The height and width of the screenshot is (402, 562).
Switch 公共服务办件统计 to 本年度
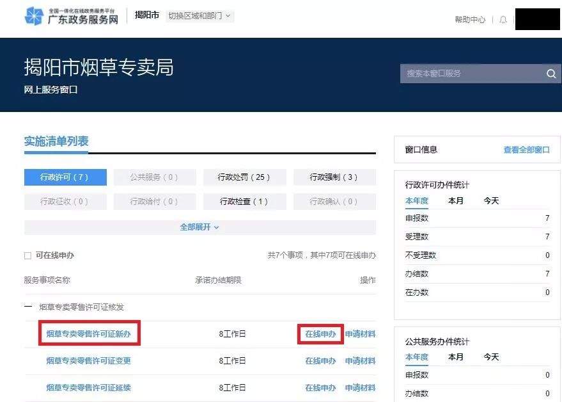pyautogui.click(x=417, y=357)
